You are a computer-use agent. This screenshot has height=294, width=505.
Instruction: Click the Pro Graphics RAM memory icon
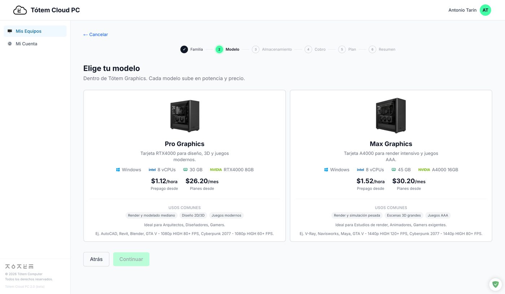tap(185, 170)
